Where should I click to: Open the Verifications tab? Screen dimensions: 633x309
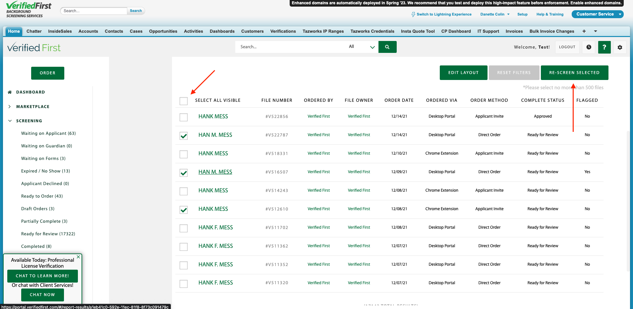[283, 31]
